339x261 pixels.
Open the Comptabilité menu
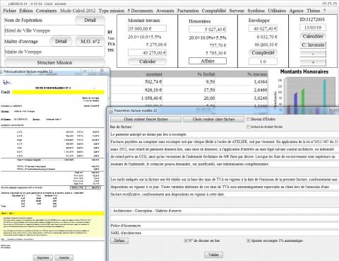(214, 11)
